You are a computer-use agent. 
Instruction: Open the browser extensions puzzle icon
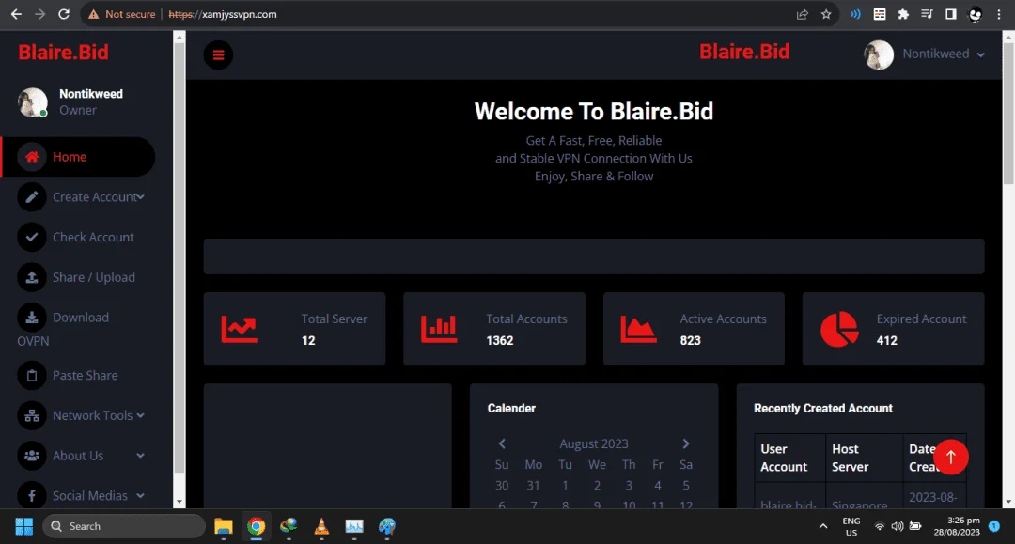903,14
